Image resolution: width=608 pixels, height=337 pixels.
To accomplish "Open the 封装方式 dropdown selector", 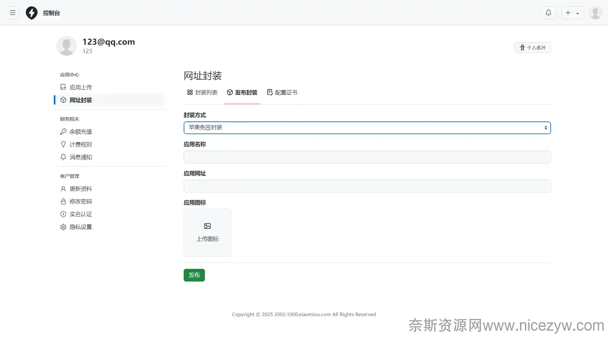I will click(x=367, y=128).
